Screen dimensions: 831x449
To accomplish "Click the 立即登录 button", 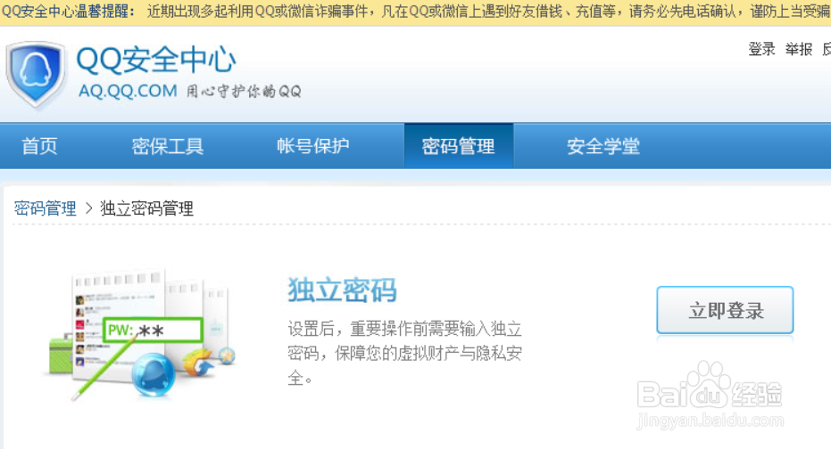I will [x=725, y=310].
